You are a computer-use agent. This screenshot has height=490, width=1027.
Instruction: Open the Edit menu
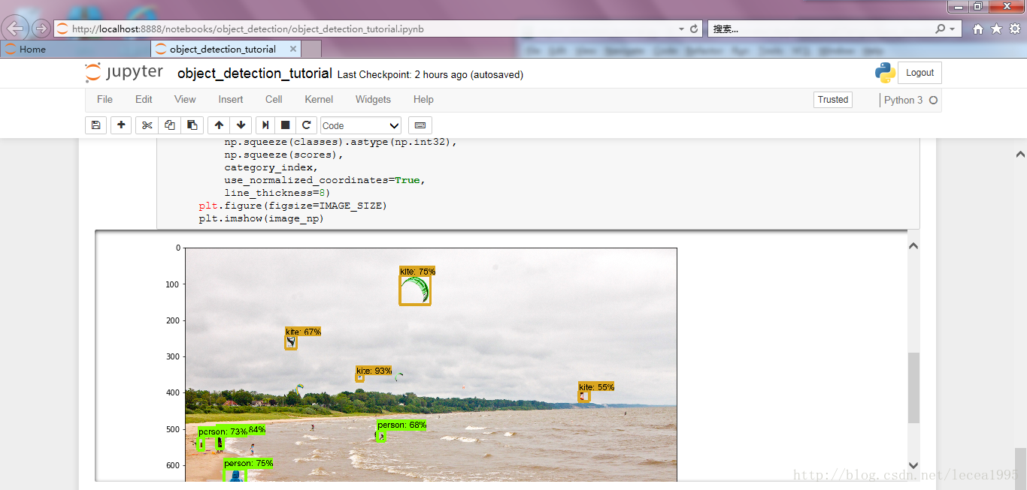click(x=144, y=99)
